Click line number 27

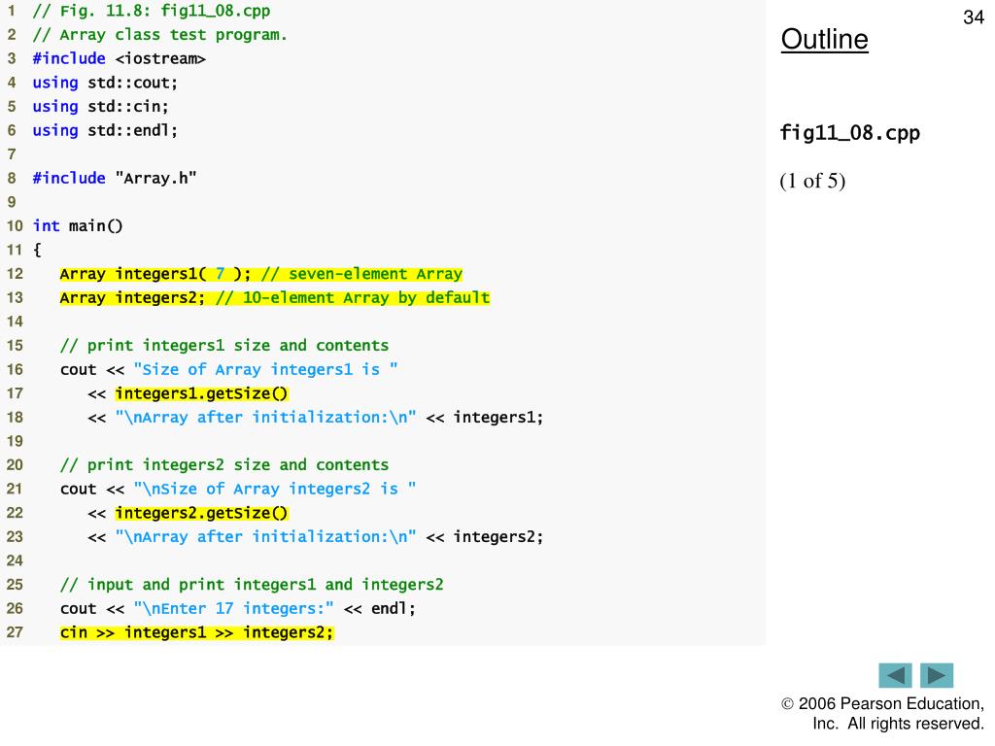click(15, 632)
